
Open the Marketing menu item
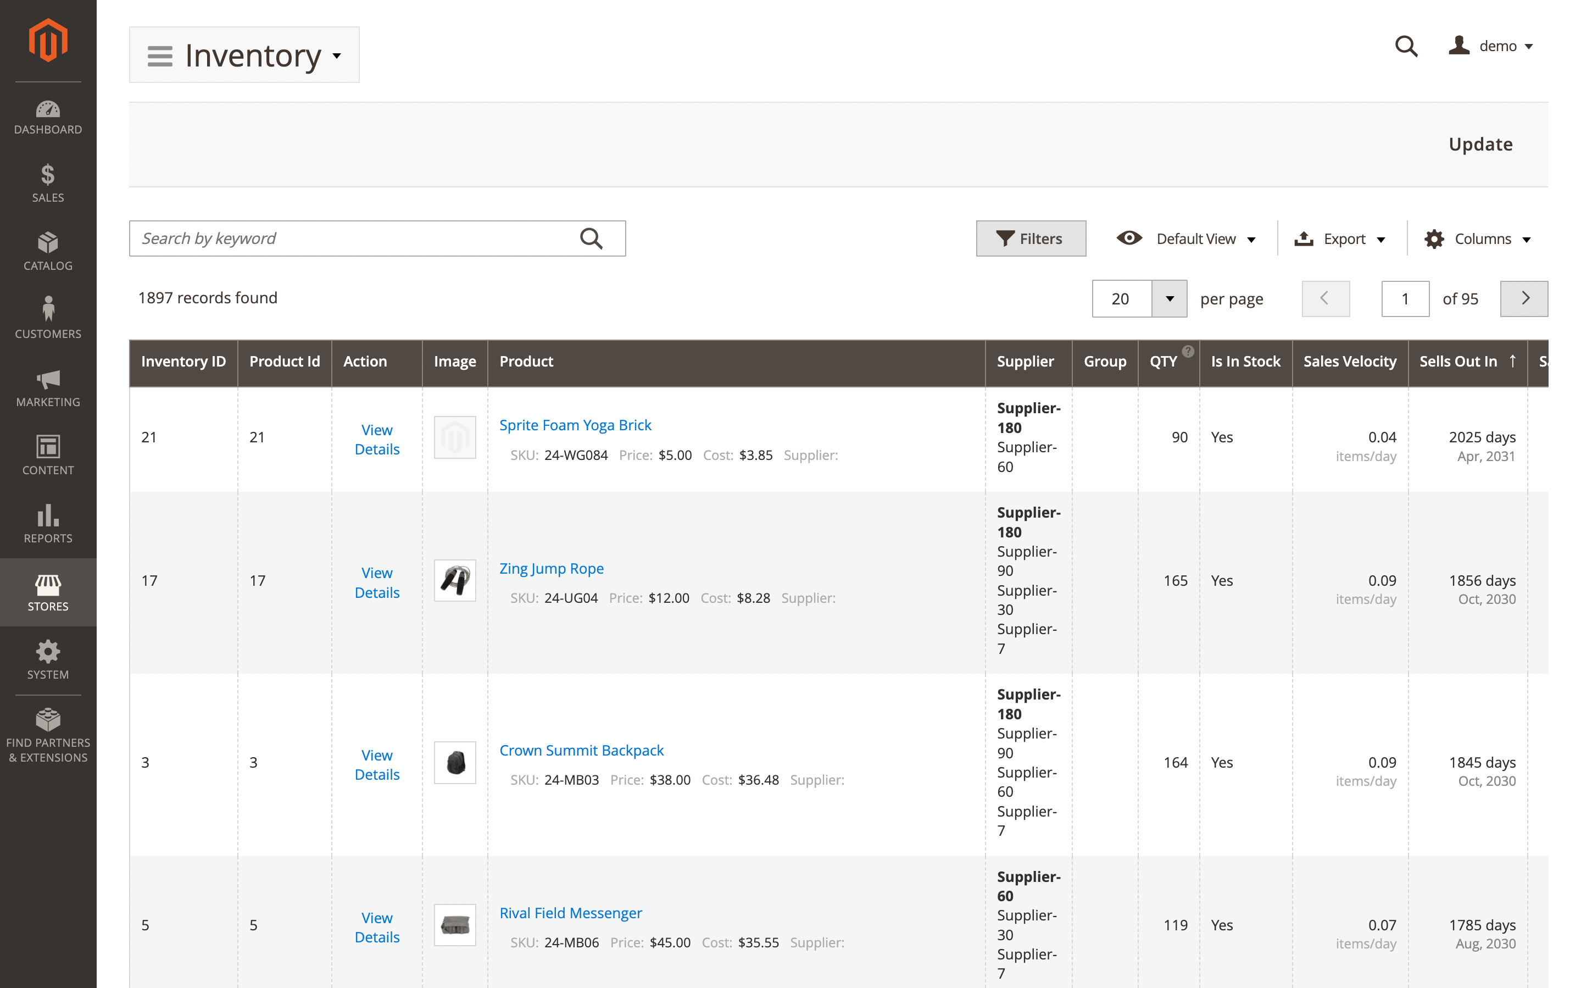point(48,385)
